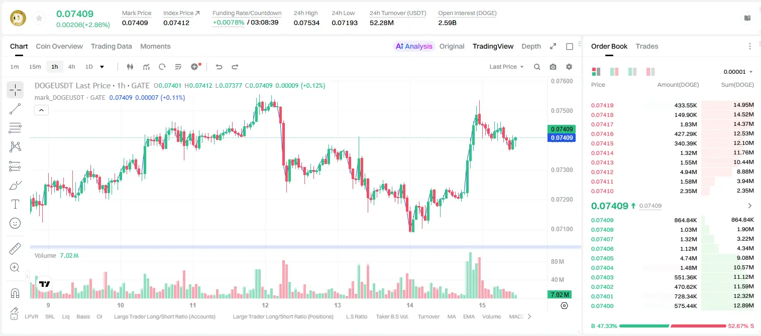Select the trend line drawing tool
This screenshot has height=336, width=761.
point(15,109)
